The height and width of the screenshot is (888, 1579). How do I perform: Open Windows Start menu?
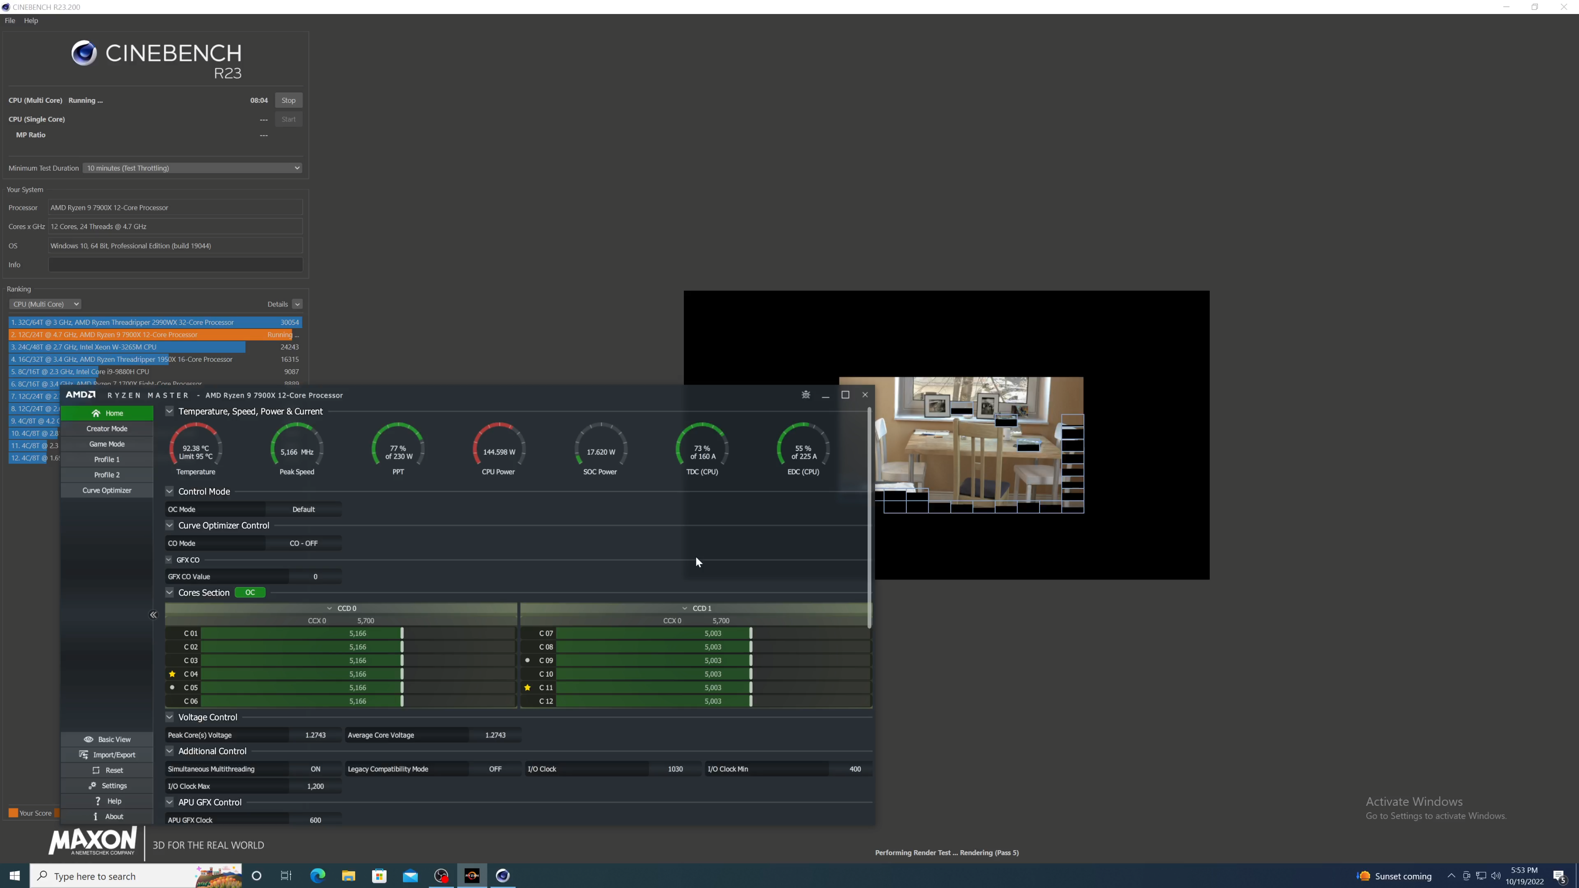(14, 876)
